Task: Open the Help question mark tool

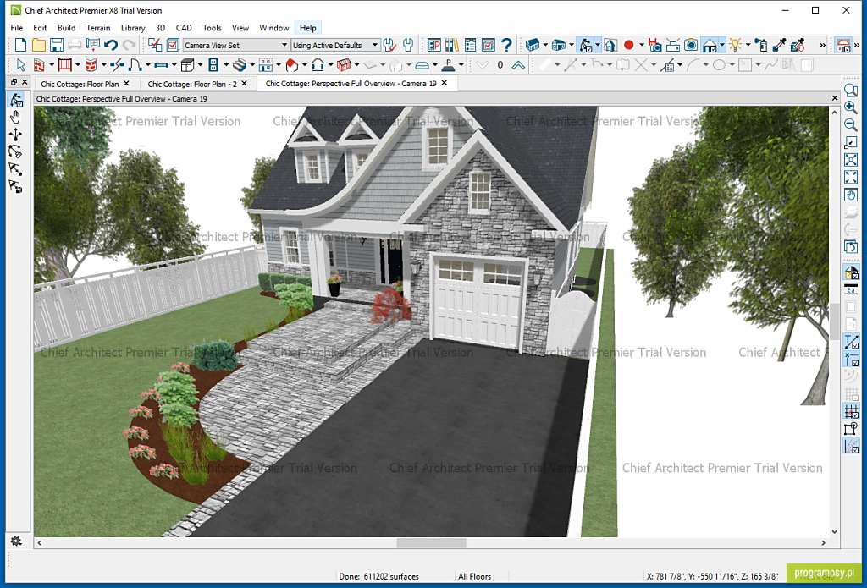Action: 506,45
